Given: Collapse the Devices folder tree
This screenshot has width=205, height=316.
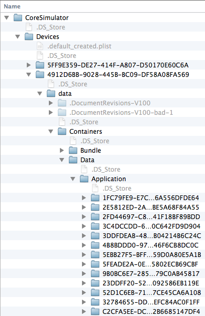Looking at the screenshot, I should pos(18,37).
